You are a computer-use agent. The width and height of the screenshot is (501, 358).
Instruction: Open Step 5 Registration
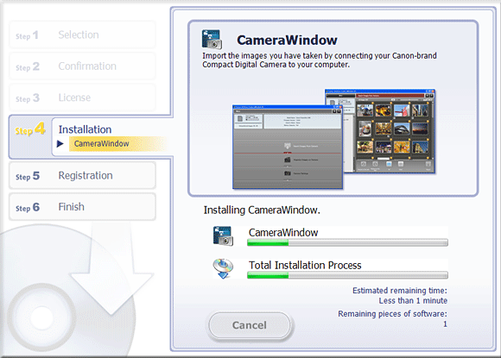point(82,175)
